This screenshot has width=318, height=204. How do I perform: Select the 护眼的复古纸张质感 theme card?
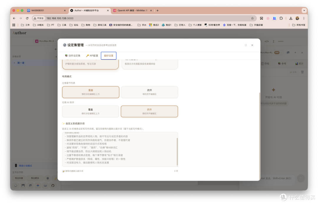click(90, 64)
